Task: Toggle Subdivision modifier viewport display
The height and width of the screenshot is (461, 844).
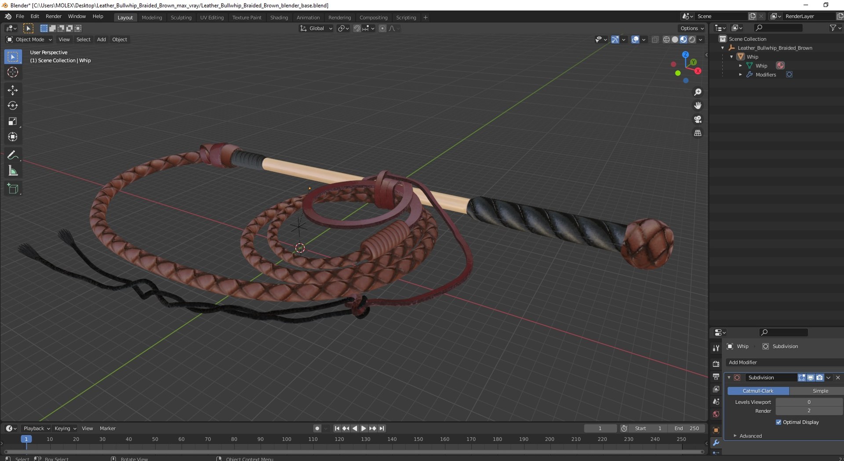Action: pos(811,378)
